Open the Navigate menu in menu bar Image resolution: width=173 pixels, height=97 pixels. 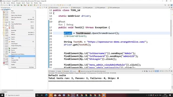click(18, 3)
